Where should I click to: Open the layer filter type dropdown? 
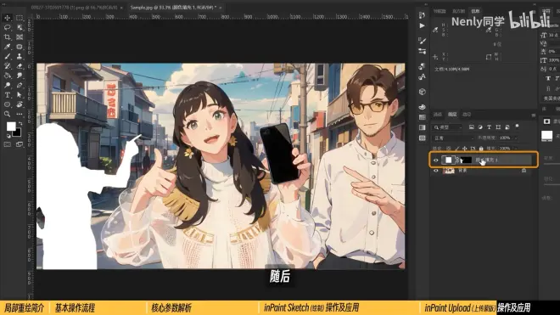448,127
